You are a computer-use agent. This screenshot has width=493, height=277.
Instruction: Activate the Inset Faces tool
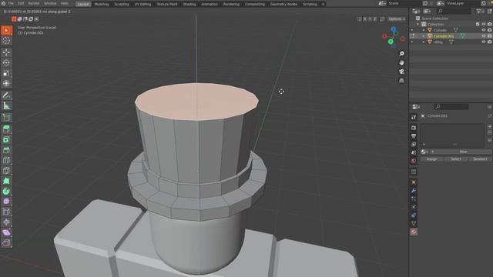6,140
